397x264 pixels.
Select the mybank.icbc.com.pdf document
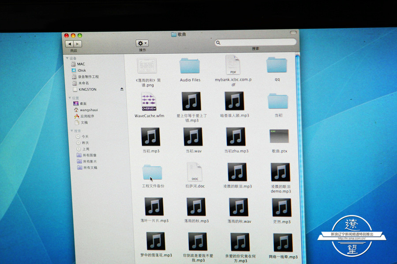[x=233, y=65]
